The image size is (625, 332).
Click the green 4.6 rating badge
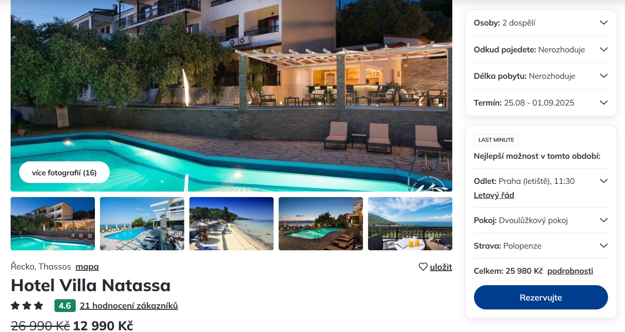point(65,306)
